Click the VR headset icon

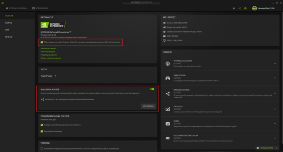click(x=168, y=138)
